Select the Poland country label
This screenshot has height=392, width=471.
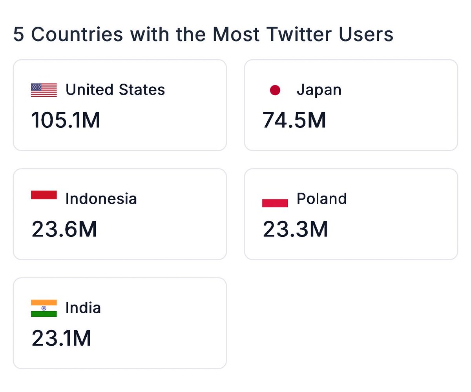point(321,199)
